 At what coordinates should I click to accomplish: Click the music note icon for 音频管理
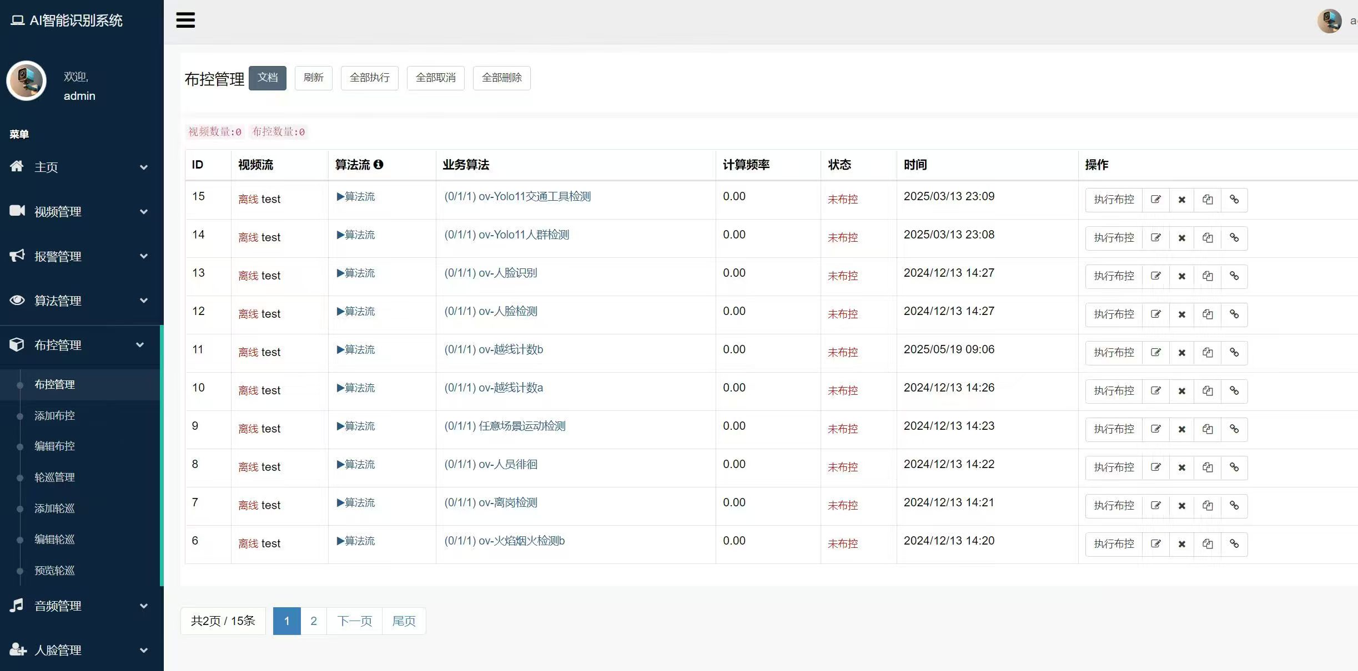[17, 606]
